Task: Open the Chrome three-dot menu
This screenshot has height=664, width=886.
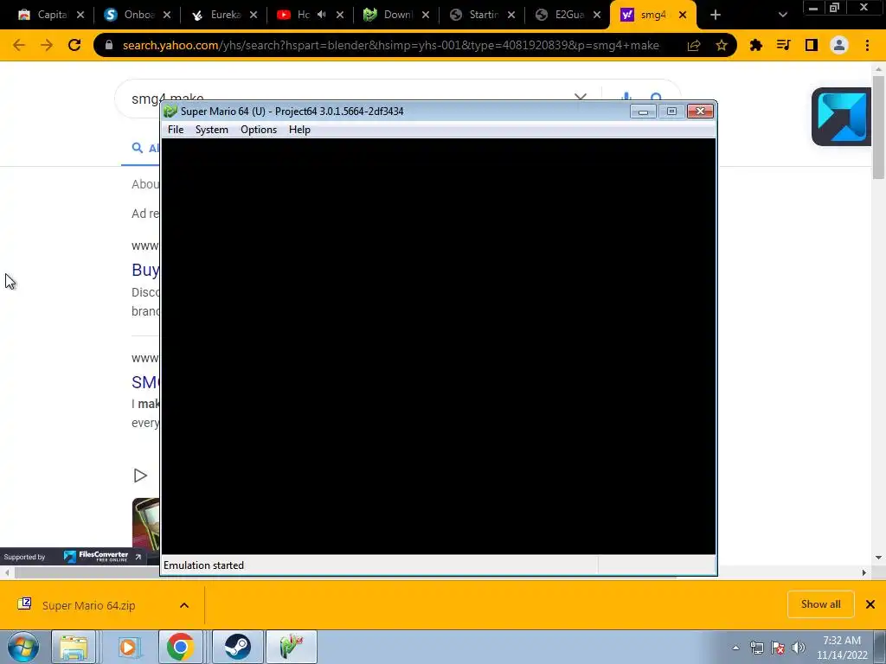Action: tap(867, 45)
